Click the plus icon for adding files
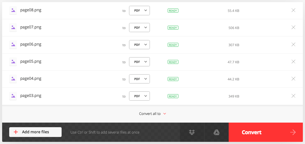 [16, 132]
